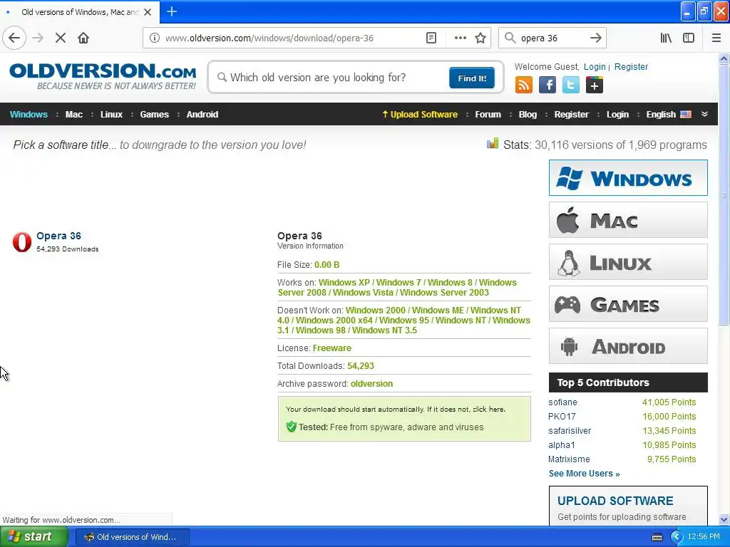The width and height of the screenshot is (730, 547).
Task: Click the stats bar chart icon
Action: [493, 143]
